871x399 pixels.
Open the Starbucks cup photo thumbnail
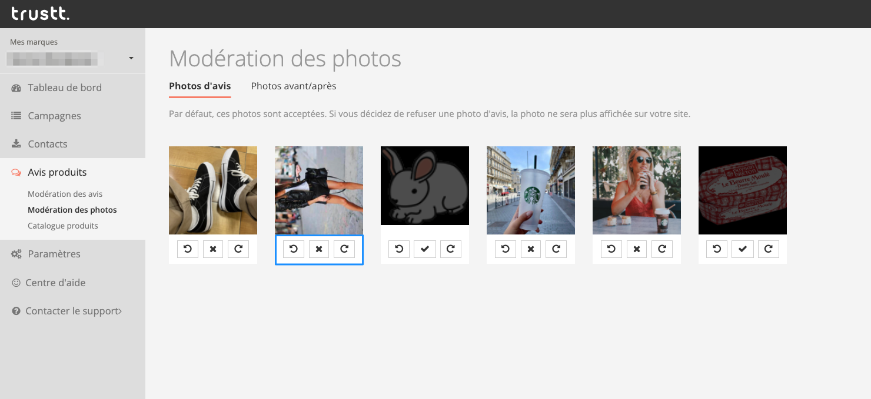[531, 190]
